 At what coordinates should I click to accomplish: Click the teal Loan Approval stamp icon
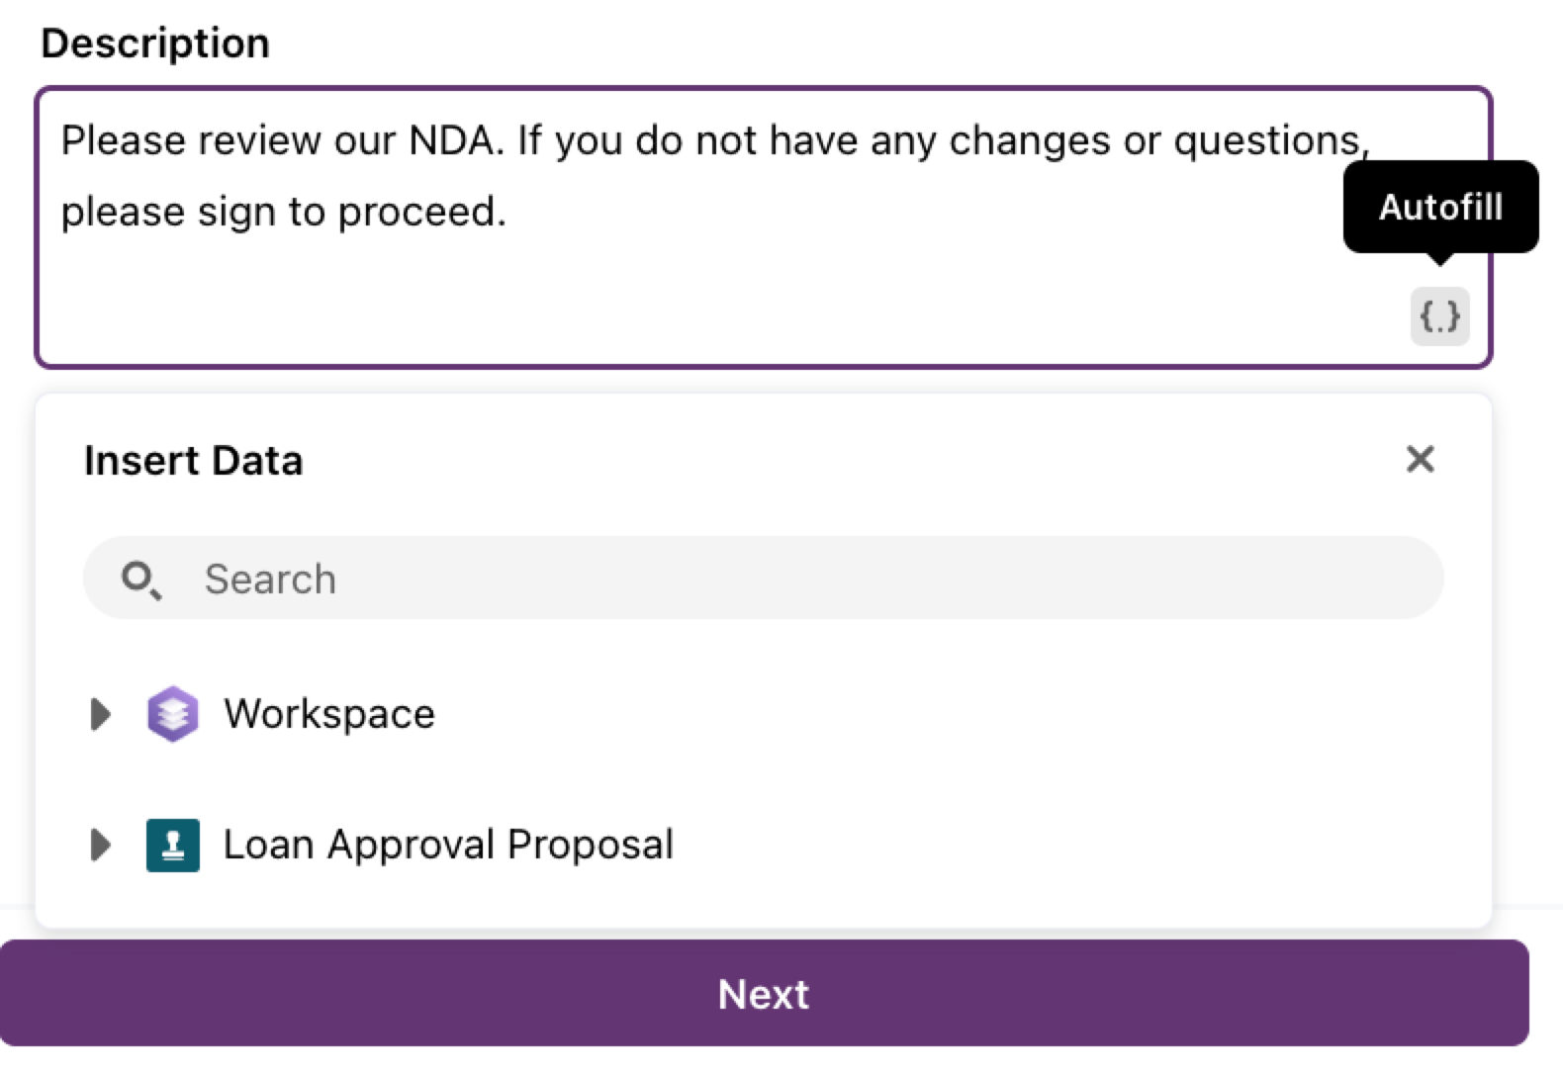pyautogui.click(x=173, y=845)
